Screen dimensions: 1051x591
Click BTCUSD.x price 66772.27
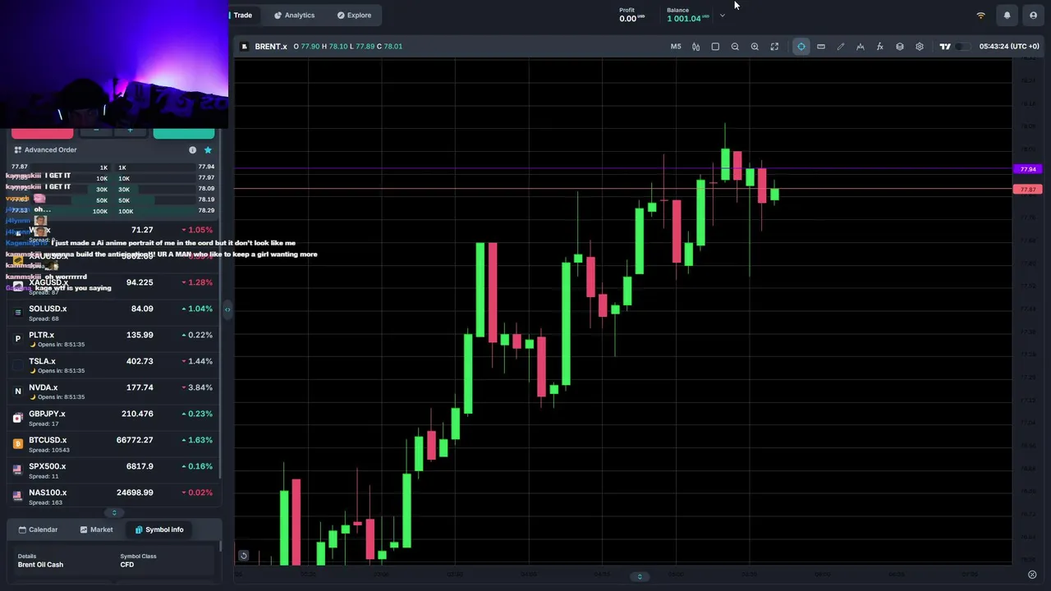point(135,441)
